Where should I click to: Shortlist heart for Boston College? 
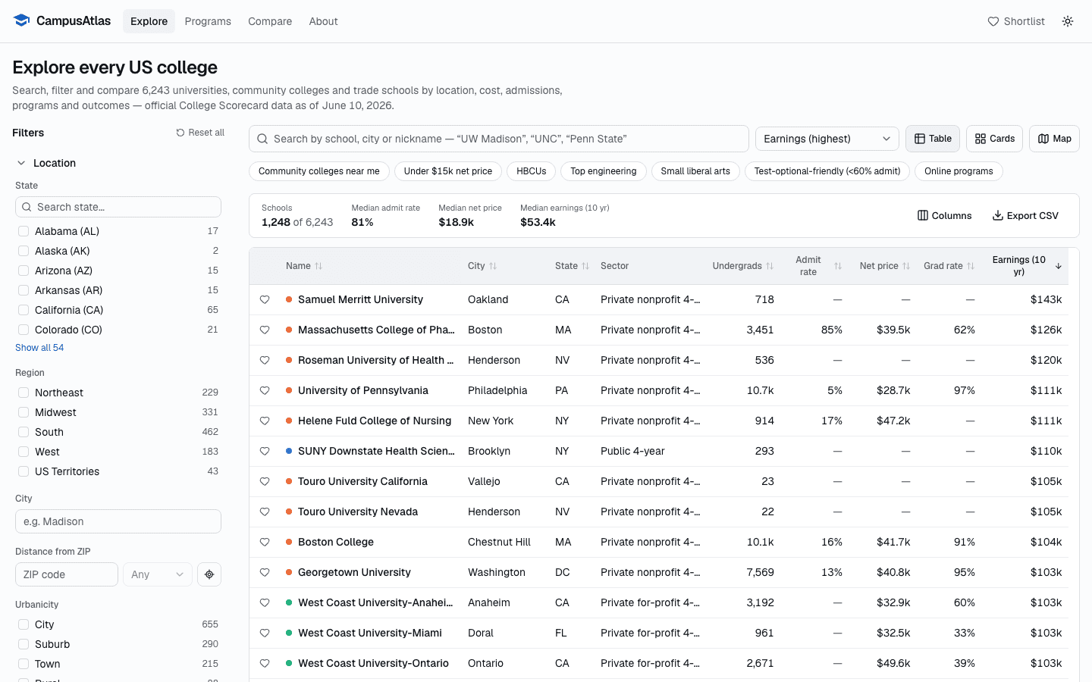(265, 542)
